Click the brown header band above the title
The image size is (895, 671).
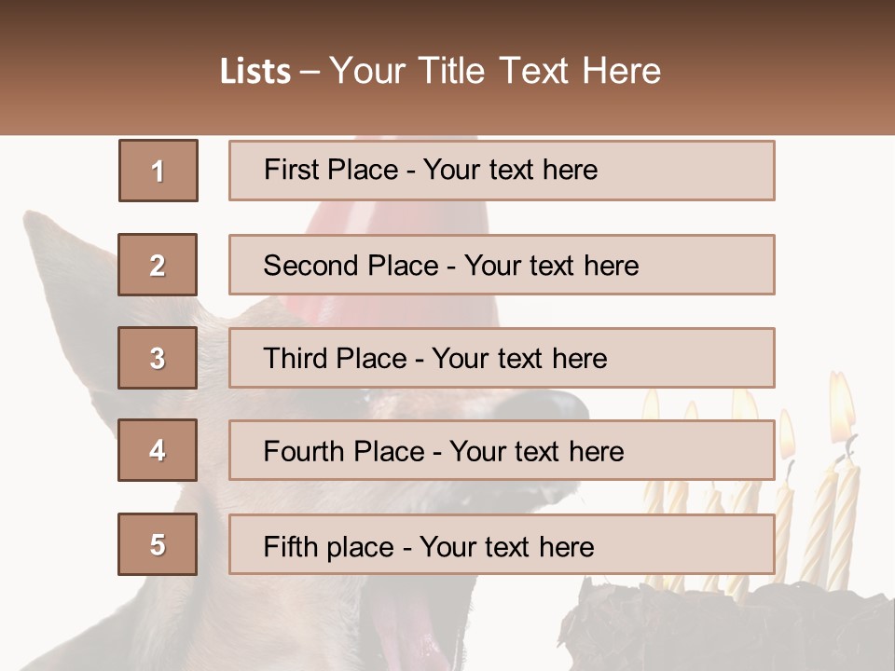coord(447,21)
